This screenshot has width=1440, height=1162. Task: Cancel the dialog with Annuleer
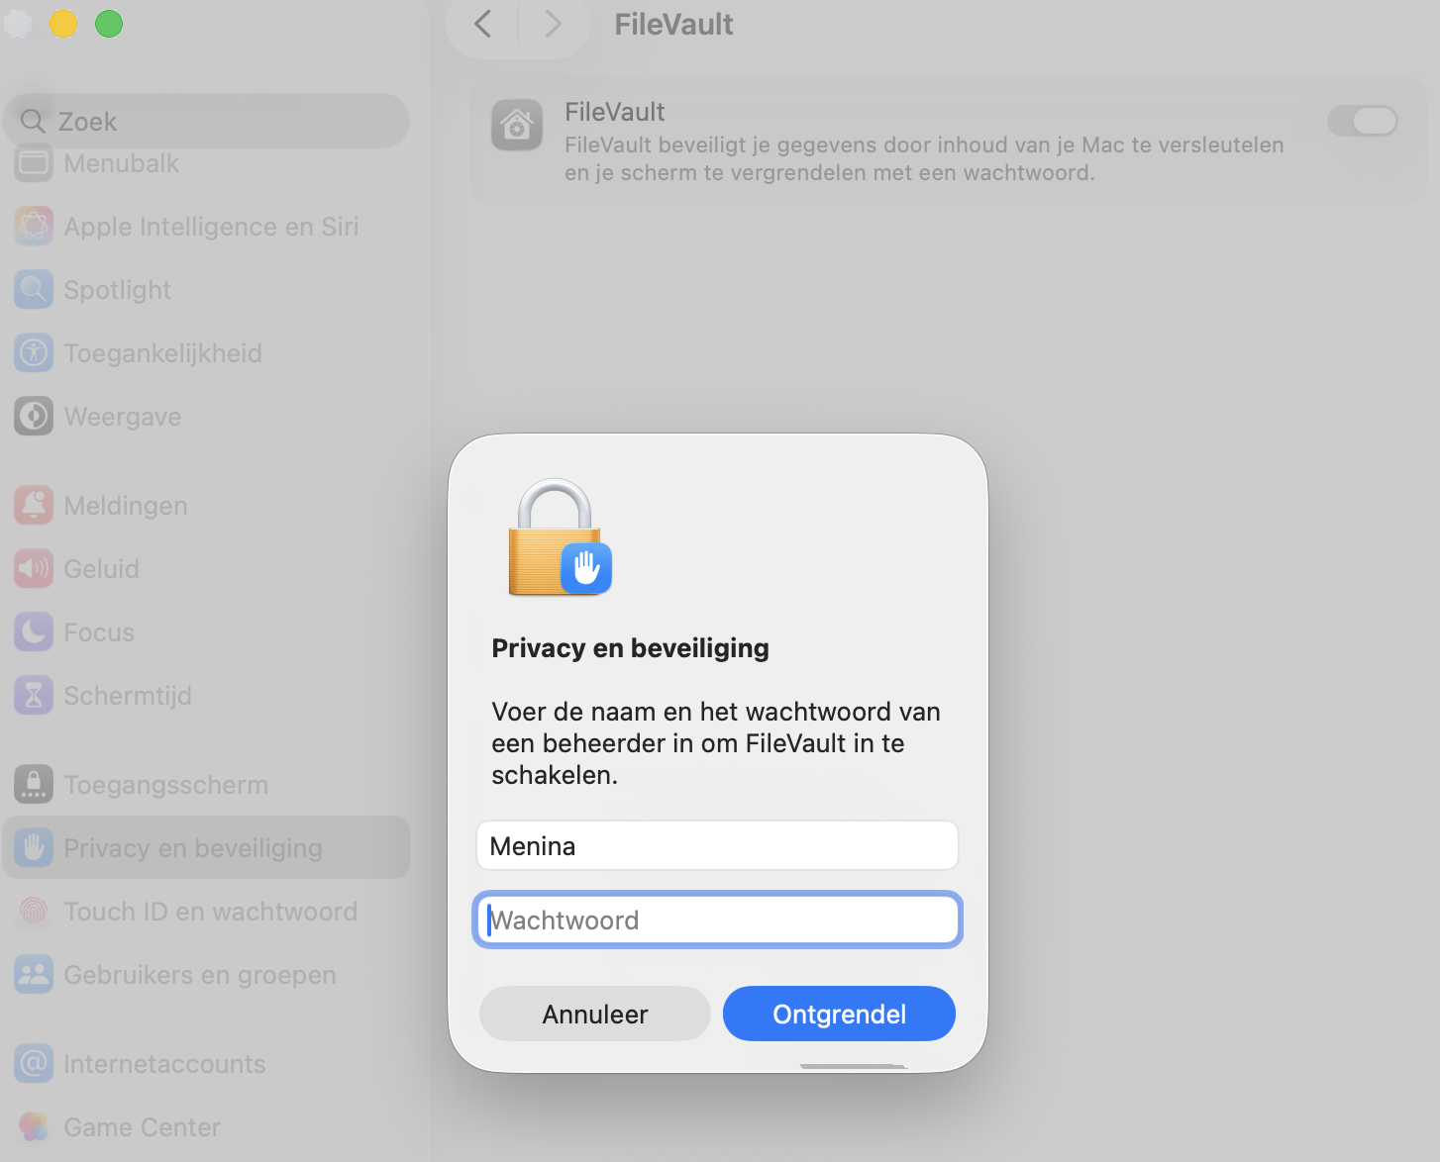(594, 1014)
